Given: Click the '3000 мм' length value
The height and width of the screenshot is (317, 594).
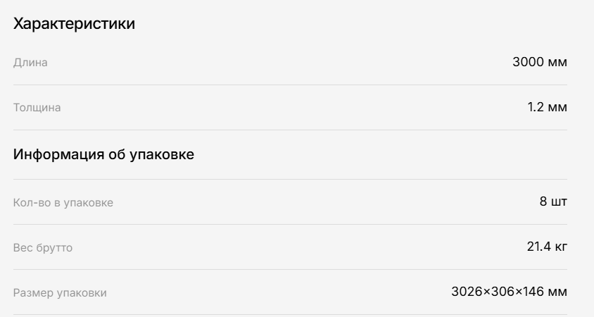Looking at the screenshot, I should coord(540,62).
